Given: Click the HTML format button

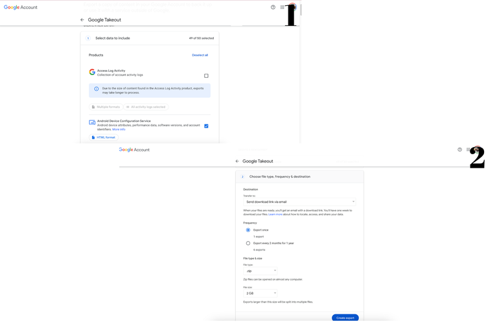Looking at the screenshot, I should tap(104, 137).
